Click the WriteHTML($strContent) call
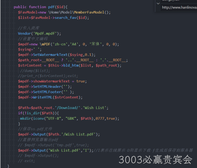This screenshot has width=197, height=168. tap(57, 97)
